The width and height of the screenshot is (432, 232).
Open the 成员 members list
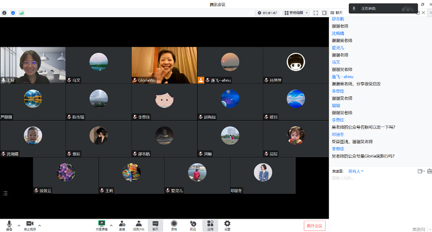(x=139, y=224)
